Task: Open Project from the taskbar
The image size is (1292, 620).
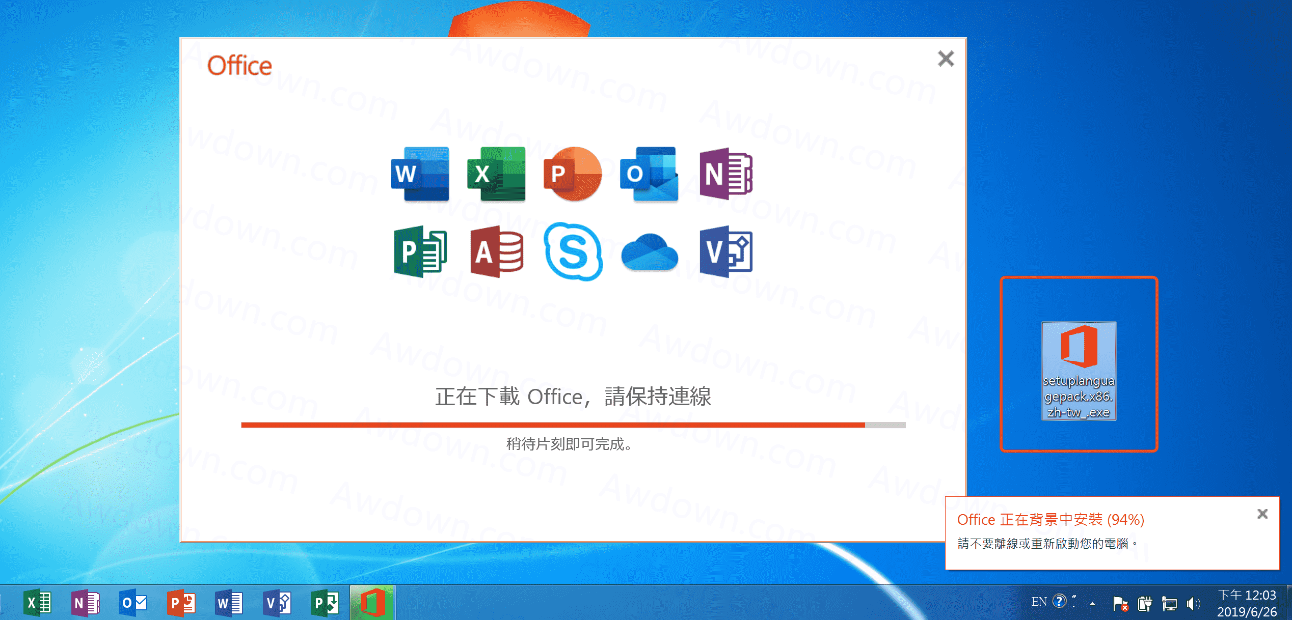Action: (x=325, y=603)
